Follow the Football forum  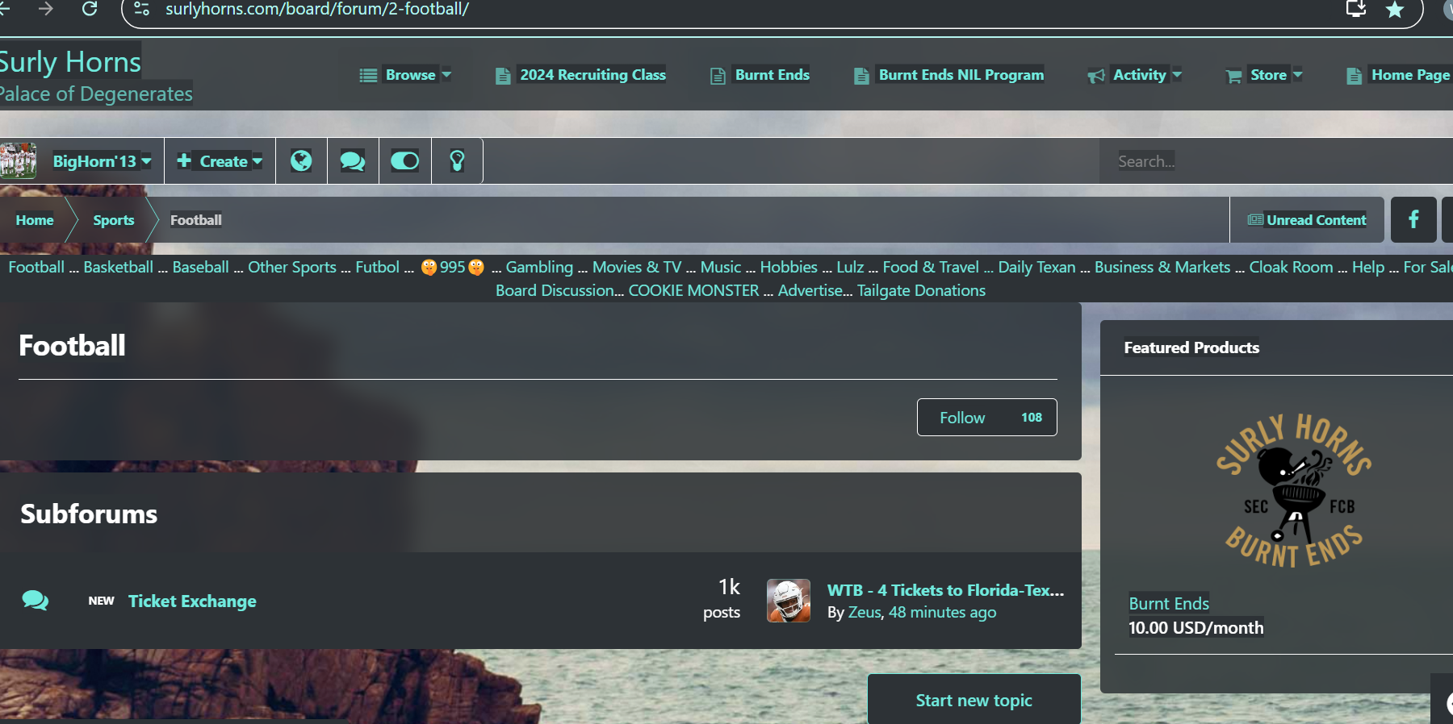(962, 418)
